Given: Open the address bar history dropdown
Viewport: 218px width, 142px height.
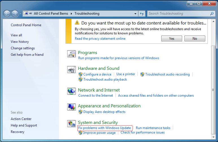Looking at the screenshot, I should (x=135, y=14).
